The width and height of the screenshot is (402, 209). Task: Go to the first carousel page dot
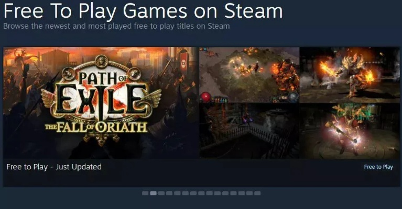[145, 193]
